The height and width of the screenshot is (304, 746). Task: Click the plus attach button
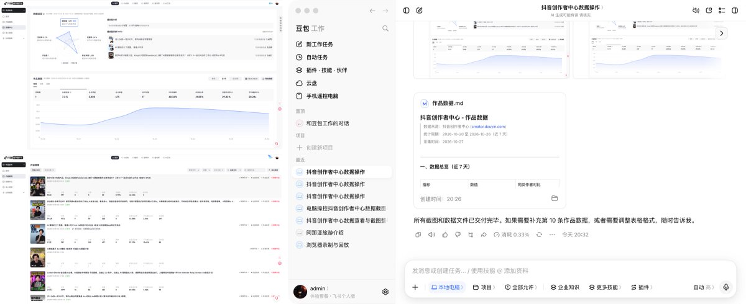415,287
